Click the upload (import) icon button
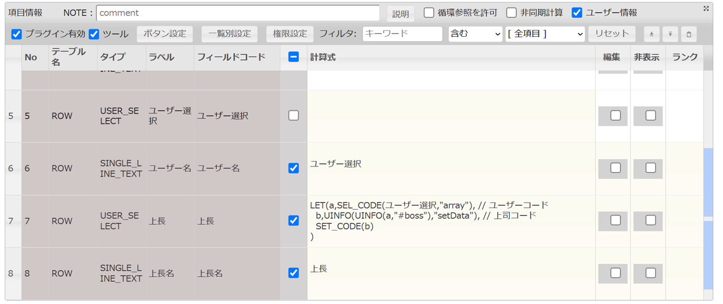This screenshot has height=304, width=723. pyautogui.click(x=670, y=34)
